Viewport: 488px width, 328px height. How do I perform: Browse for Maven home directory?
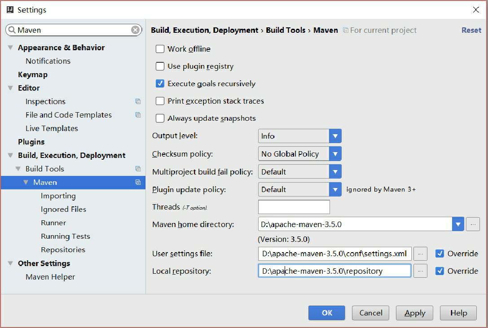[473, 224]
